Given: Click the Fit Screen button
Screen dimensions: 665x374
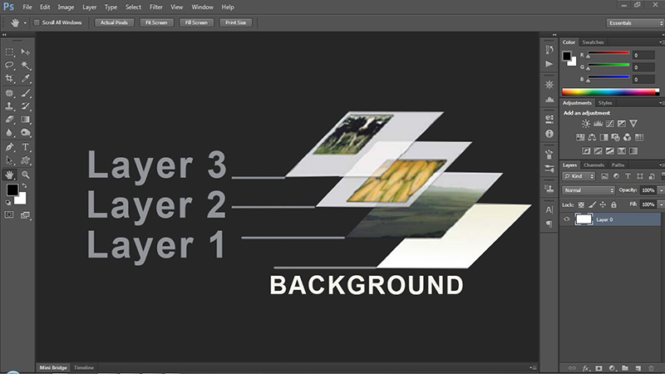Looking at the screenshot, I should pos(156,22).
